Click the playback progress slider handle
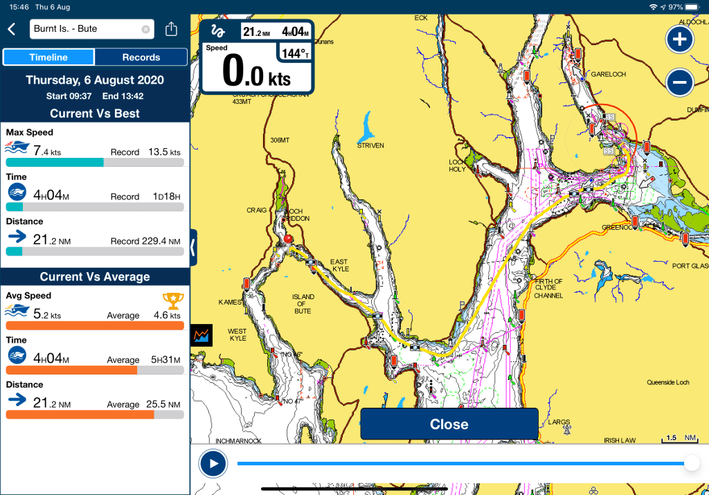 [690, 464]
